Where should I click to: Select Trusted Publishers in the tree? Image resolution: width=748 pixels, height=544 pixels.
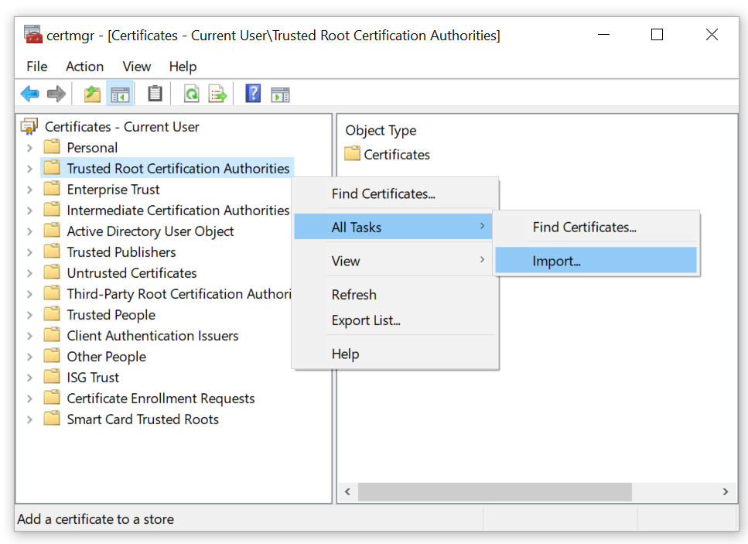click(x=121, y=252)
